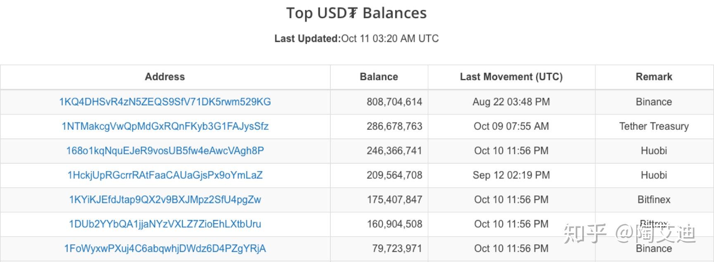Open address 1KYiKJEfdJtap9QX2v9BXJMpz2SfU4pgZw
Image resolution: width=714 pixels, height=262 pixels.
pyautogui.click(x=165, y=200)
